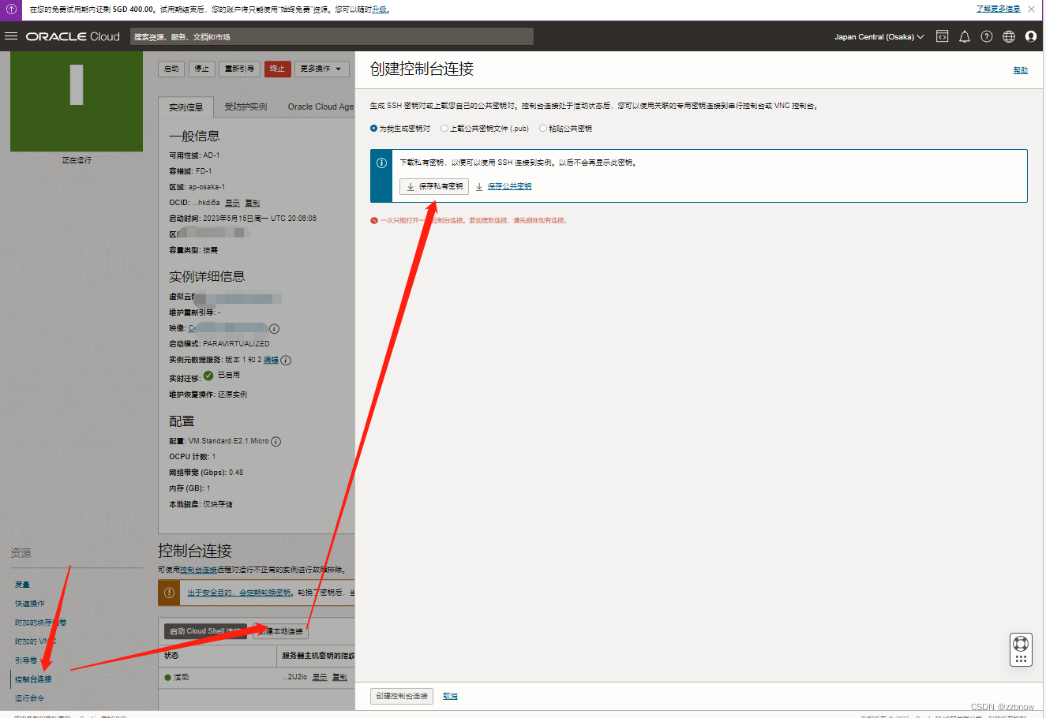This screenshot has width=1046, height=718.
Task: Click the 创建本地连接 button
Action: point(280,631)
